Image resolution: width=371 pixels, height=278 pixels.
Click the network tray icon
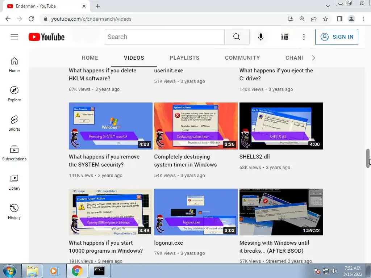pos(326,271)
